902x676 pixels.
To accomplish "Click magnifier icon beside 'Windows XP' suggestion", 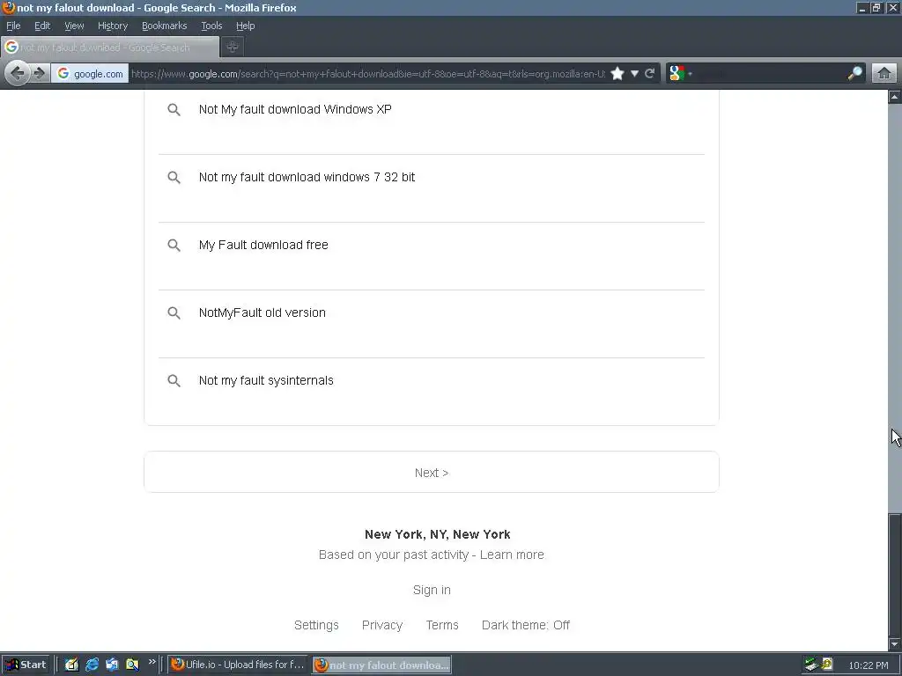I will point(174,110).
